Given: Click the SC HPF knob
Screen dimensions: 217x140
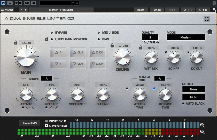Looking at the screenshot, I should (x=174, y=58).
